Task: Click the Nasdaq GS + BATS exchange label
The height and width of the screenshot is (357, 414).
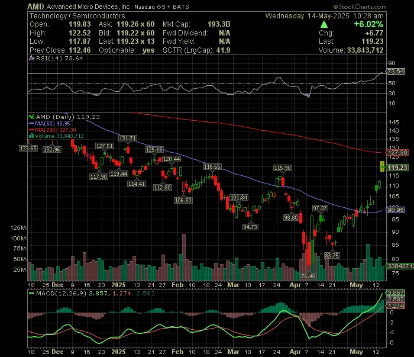Action: coord(161,7)
